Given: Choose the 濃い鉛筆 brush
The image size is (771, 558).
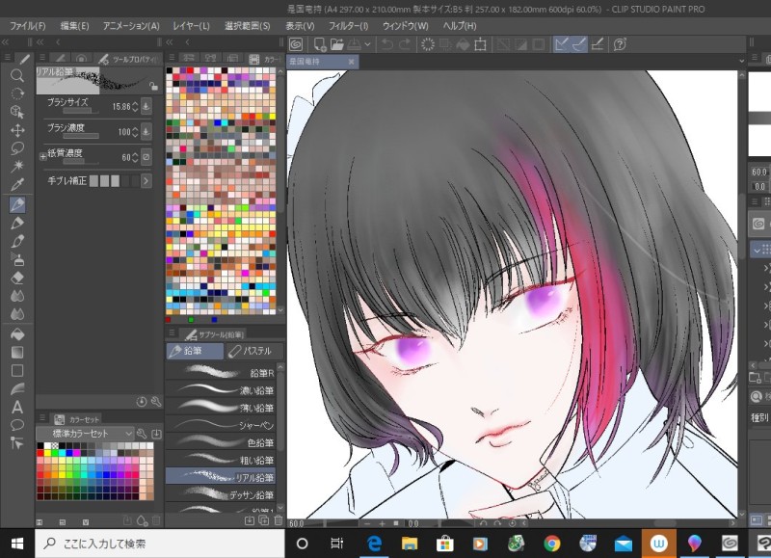Looking at the screenshot, I should pos(221,390).
